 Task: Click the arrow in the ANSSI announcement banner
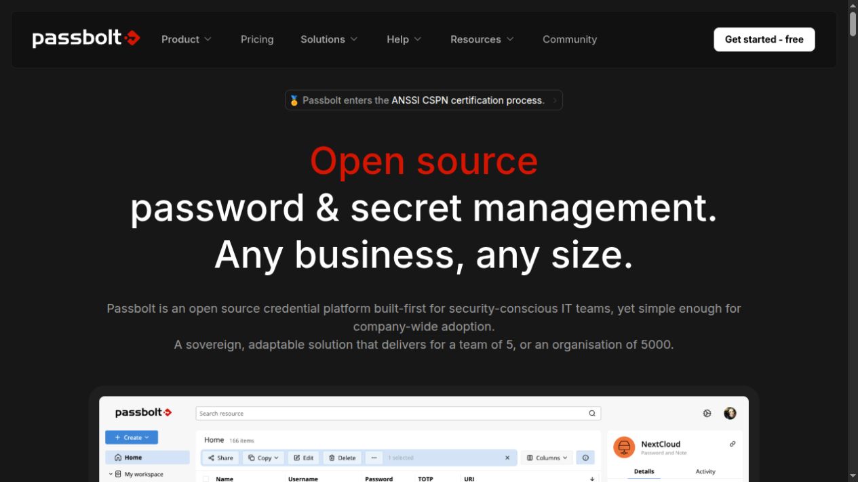pos(555,100)
